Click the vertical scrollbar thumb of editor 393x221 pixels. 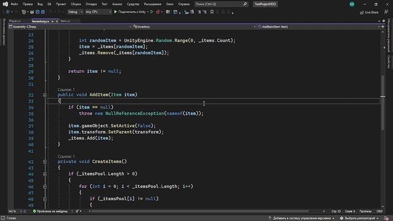tap(383, 103)
